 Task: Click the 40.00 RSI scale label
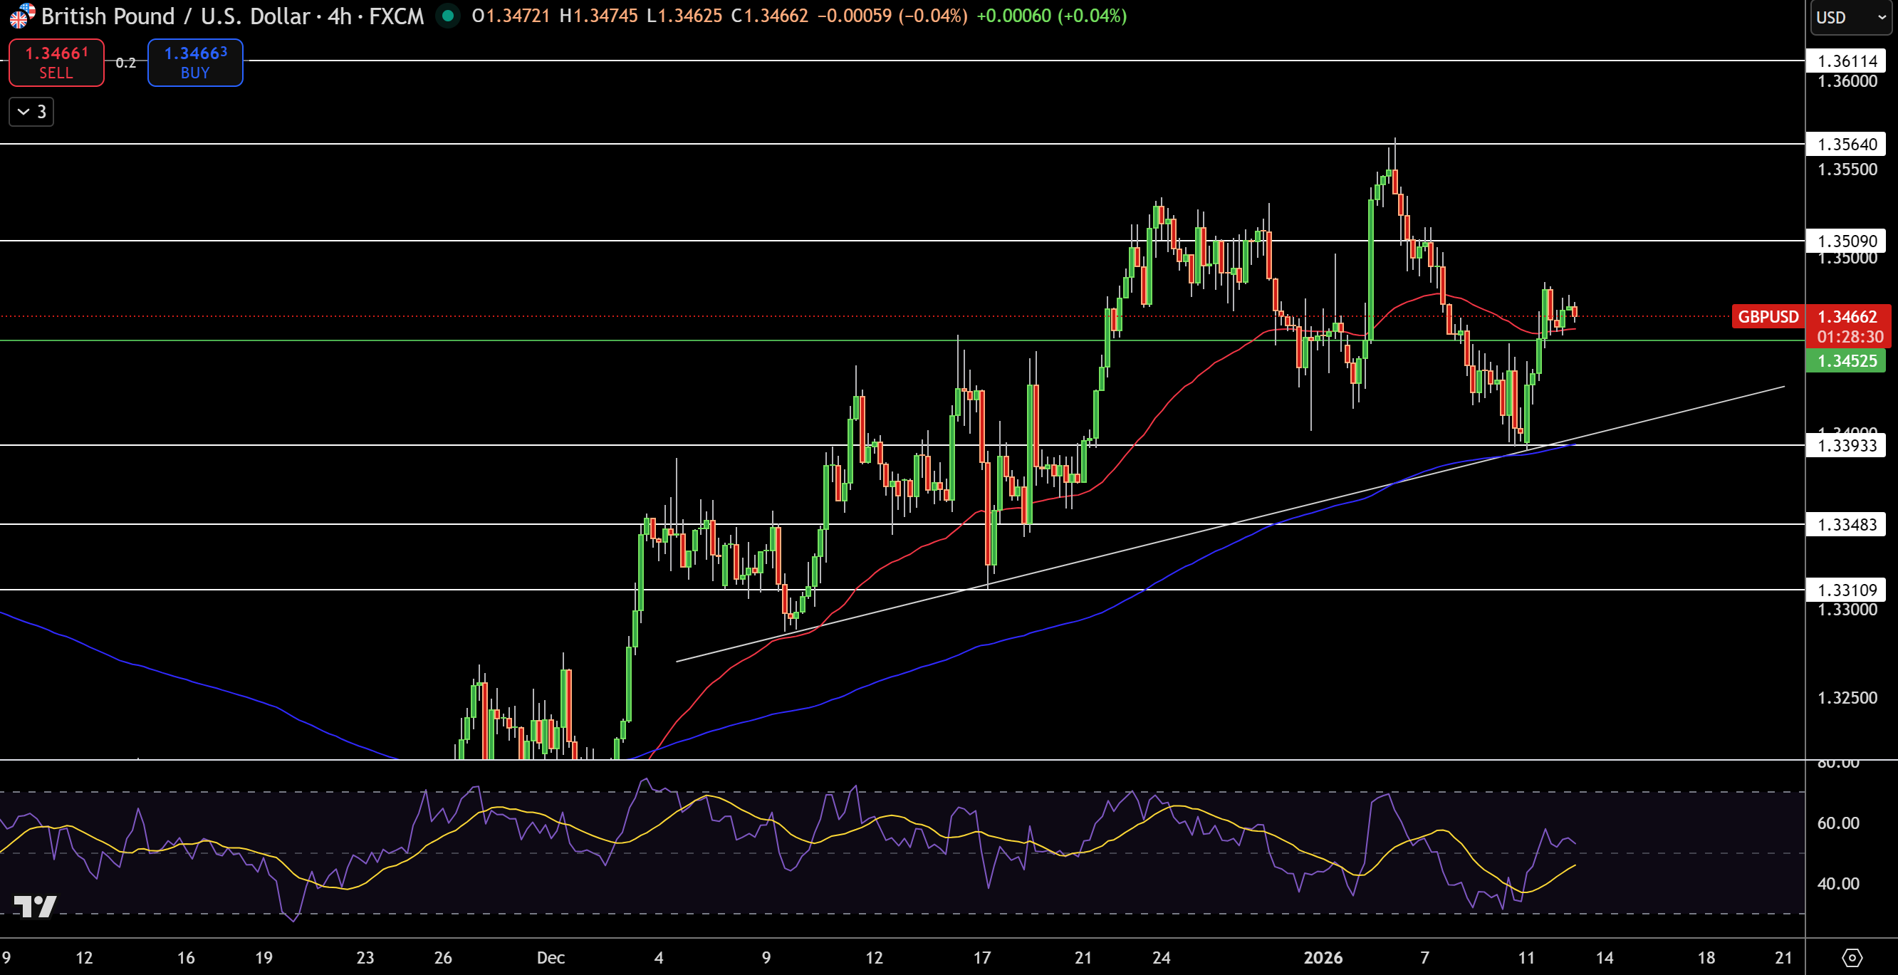tap(1837, 883)
